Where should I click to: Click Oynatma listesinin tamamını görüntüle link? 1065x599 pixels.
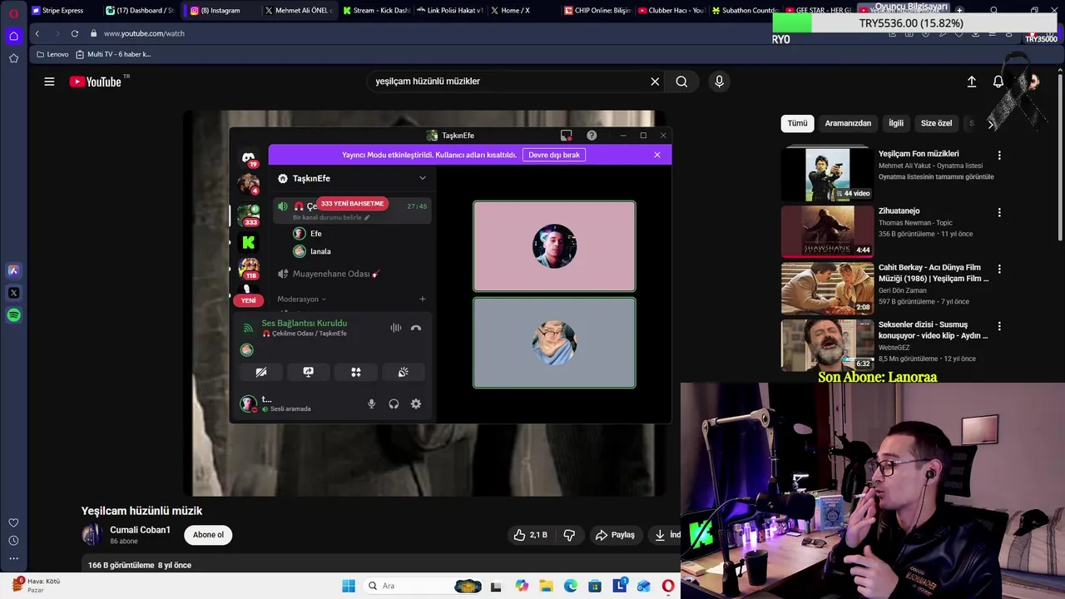click(936, 177)
